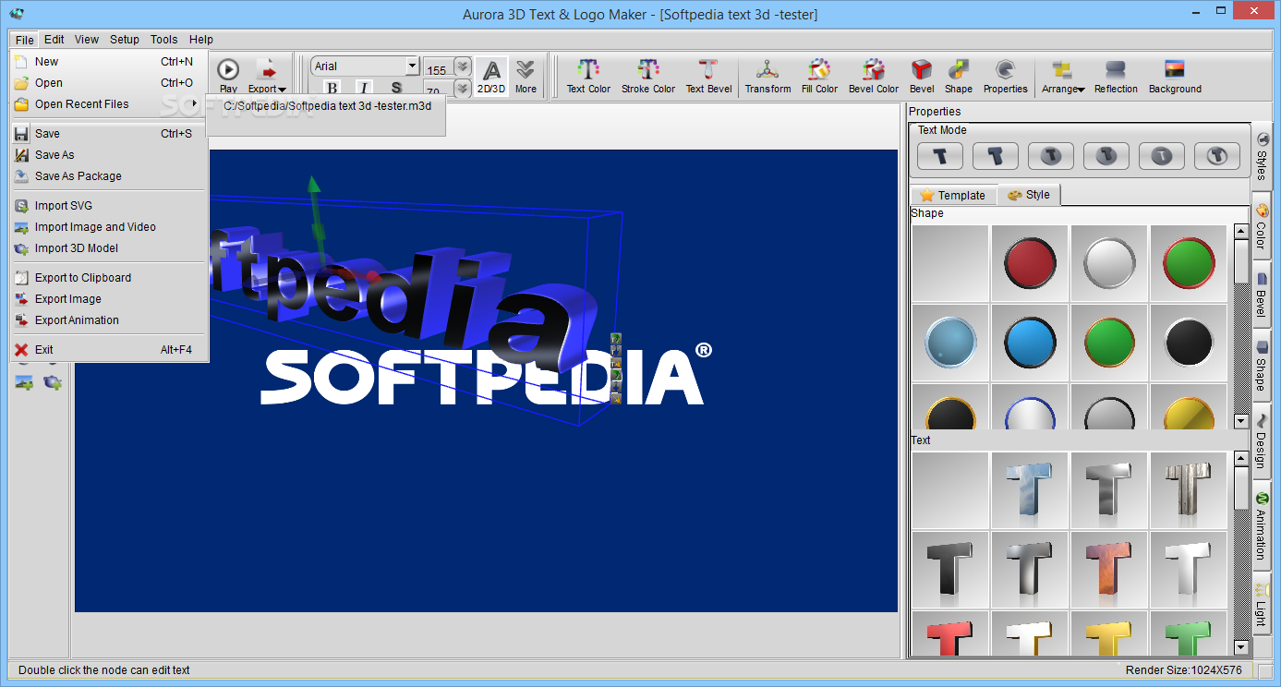Open the Reflection tool
This screenshot has height=687, width=1281.
(1116, 76)
